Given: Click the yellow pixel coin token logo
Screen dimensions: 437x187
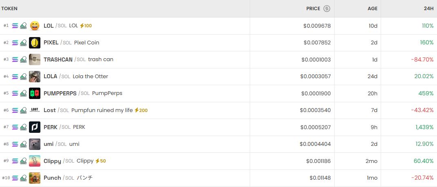Looking at the screenshot, I should point(35,43).
